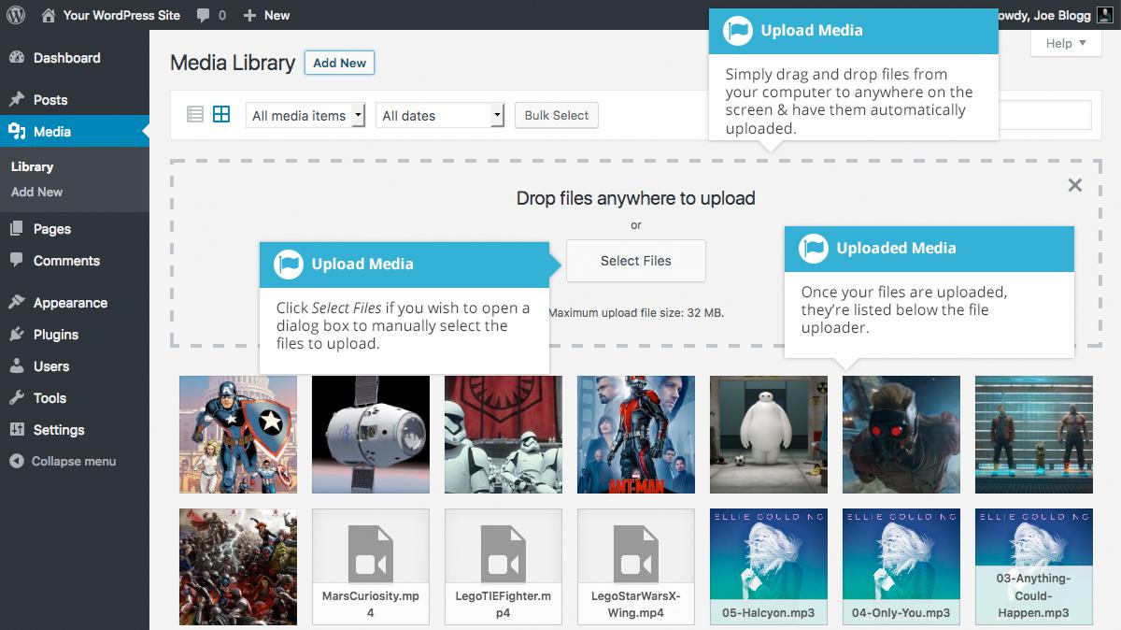Open the Posts menu item
This screenshot has height=630, width=1121.
coord(75,100)
